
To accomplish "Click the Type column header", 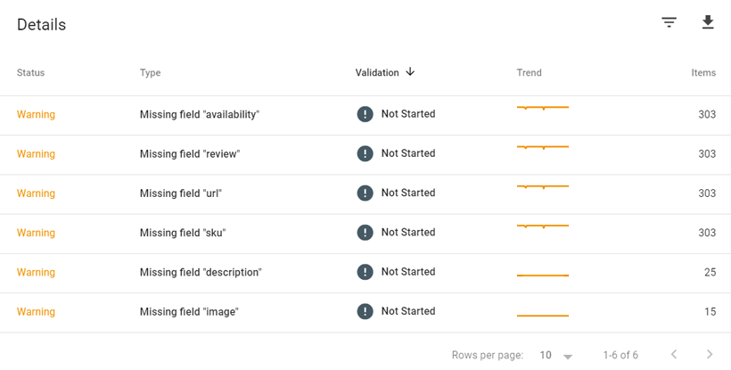I will point(150,73).
